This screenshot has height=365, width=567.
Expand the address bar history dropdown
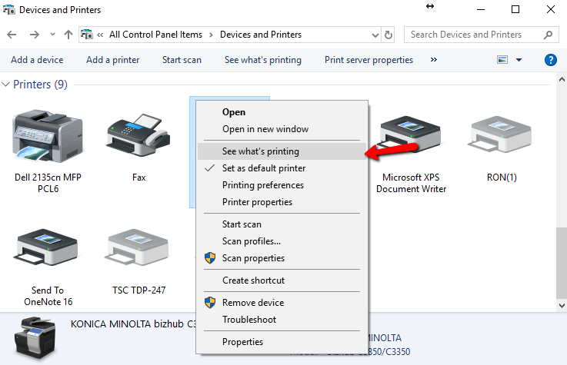tap(375, 35)
